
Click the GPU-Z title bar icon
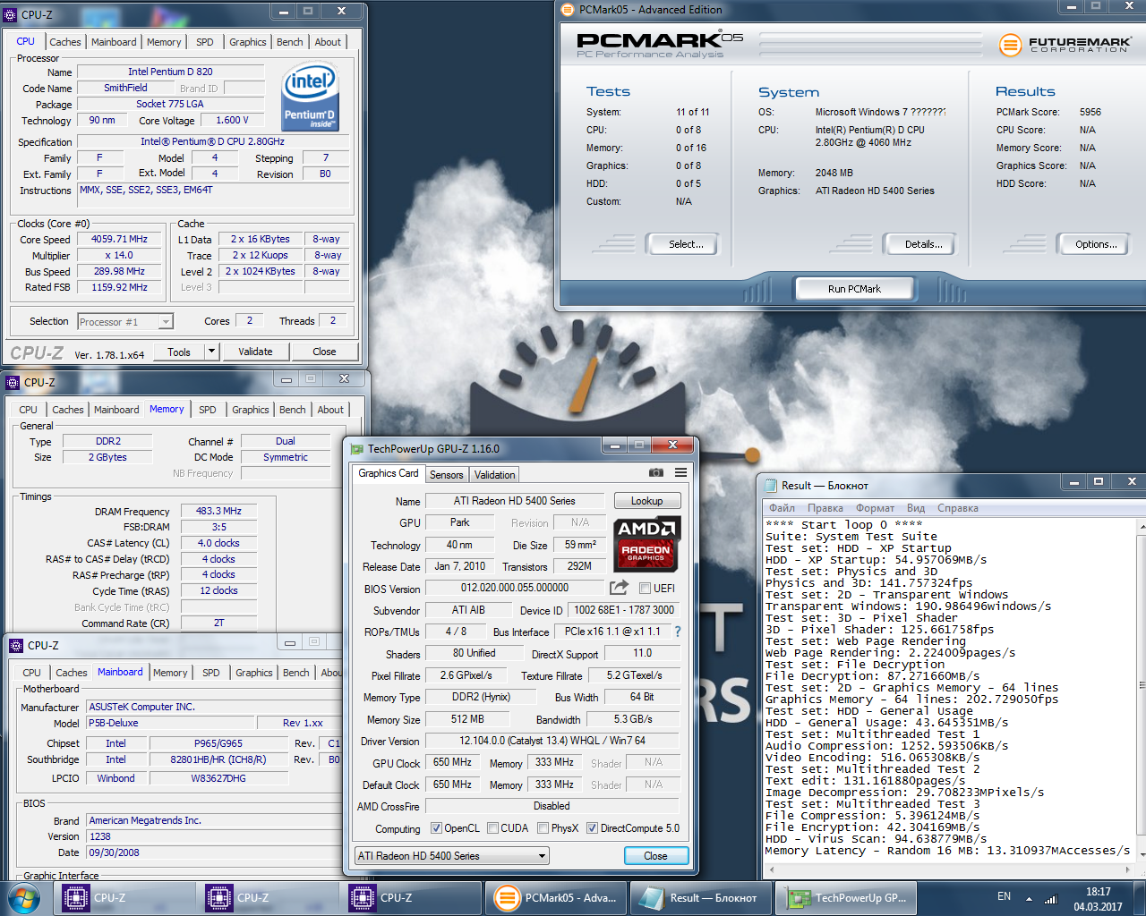click(356, 449)
